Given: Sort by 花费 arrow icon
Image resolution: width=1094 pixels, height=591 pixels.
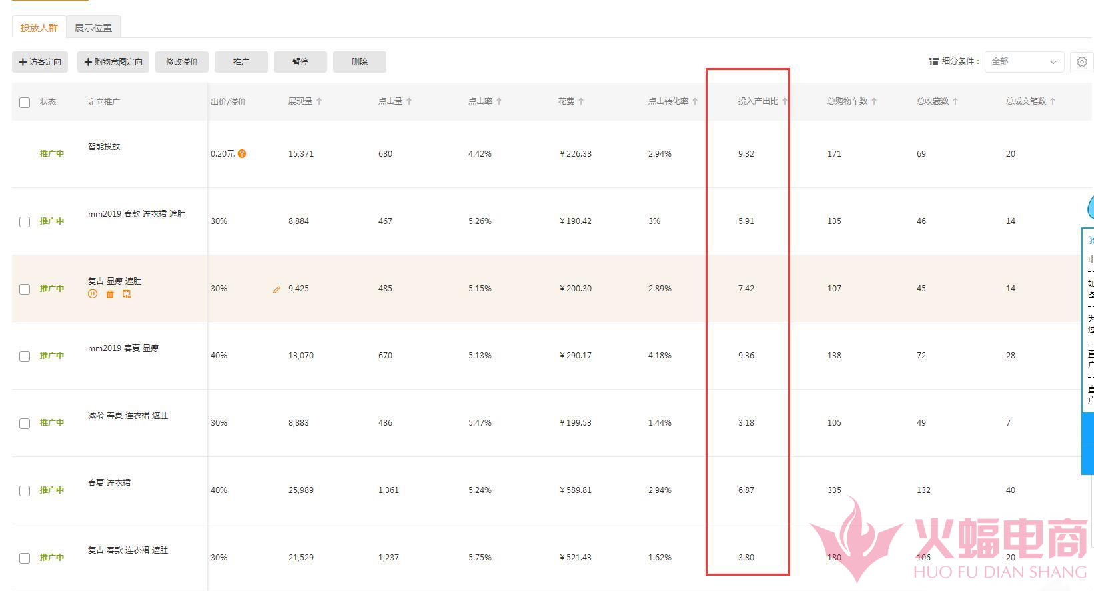Looking at the screenshot, I should 581,101.
